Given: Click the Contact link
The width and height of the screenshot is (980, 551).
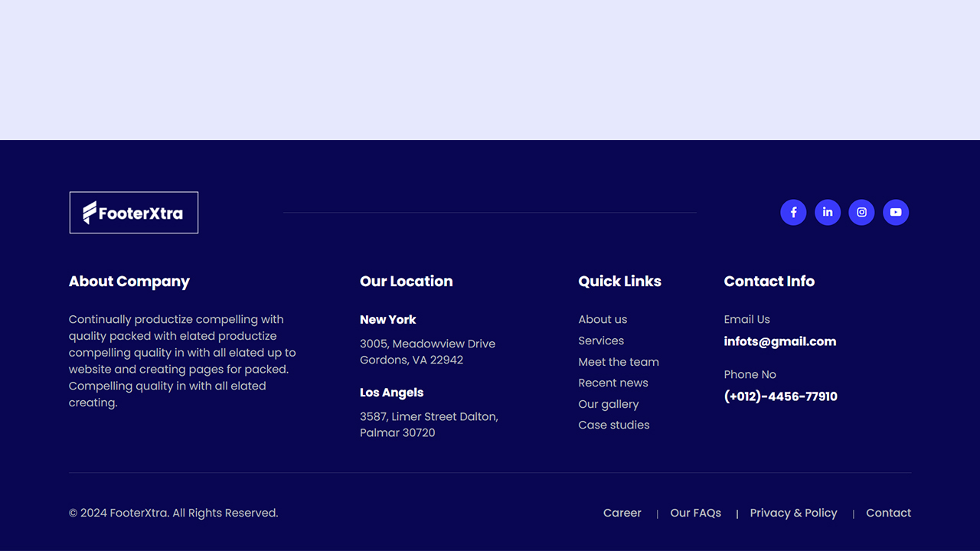Looking at the screenshot, I should (x=888, y=513).
